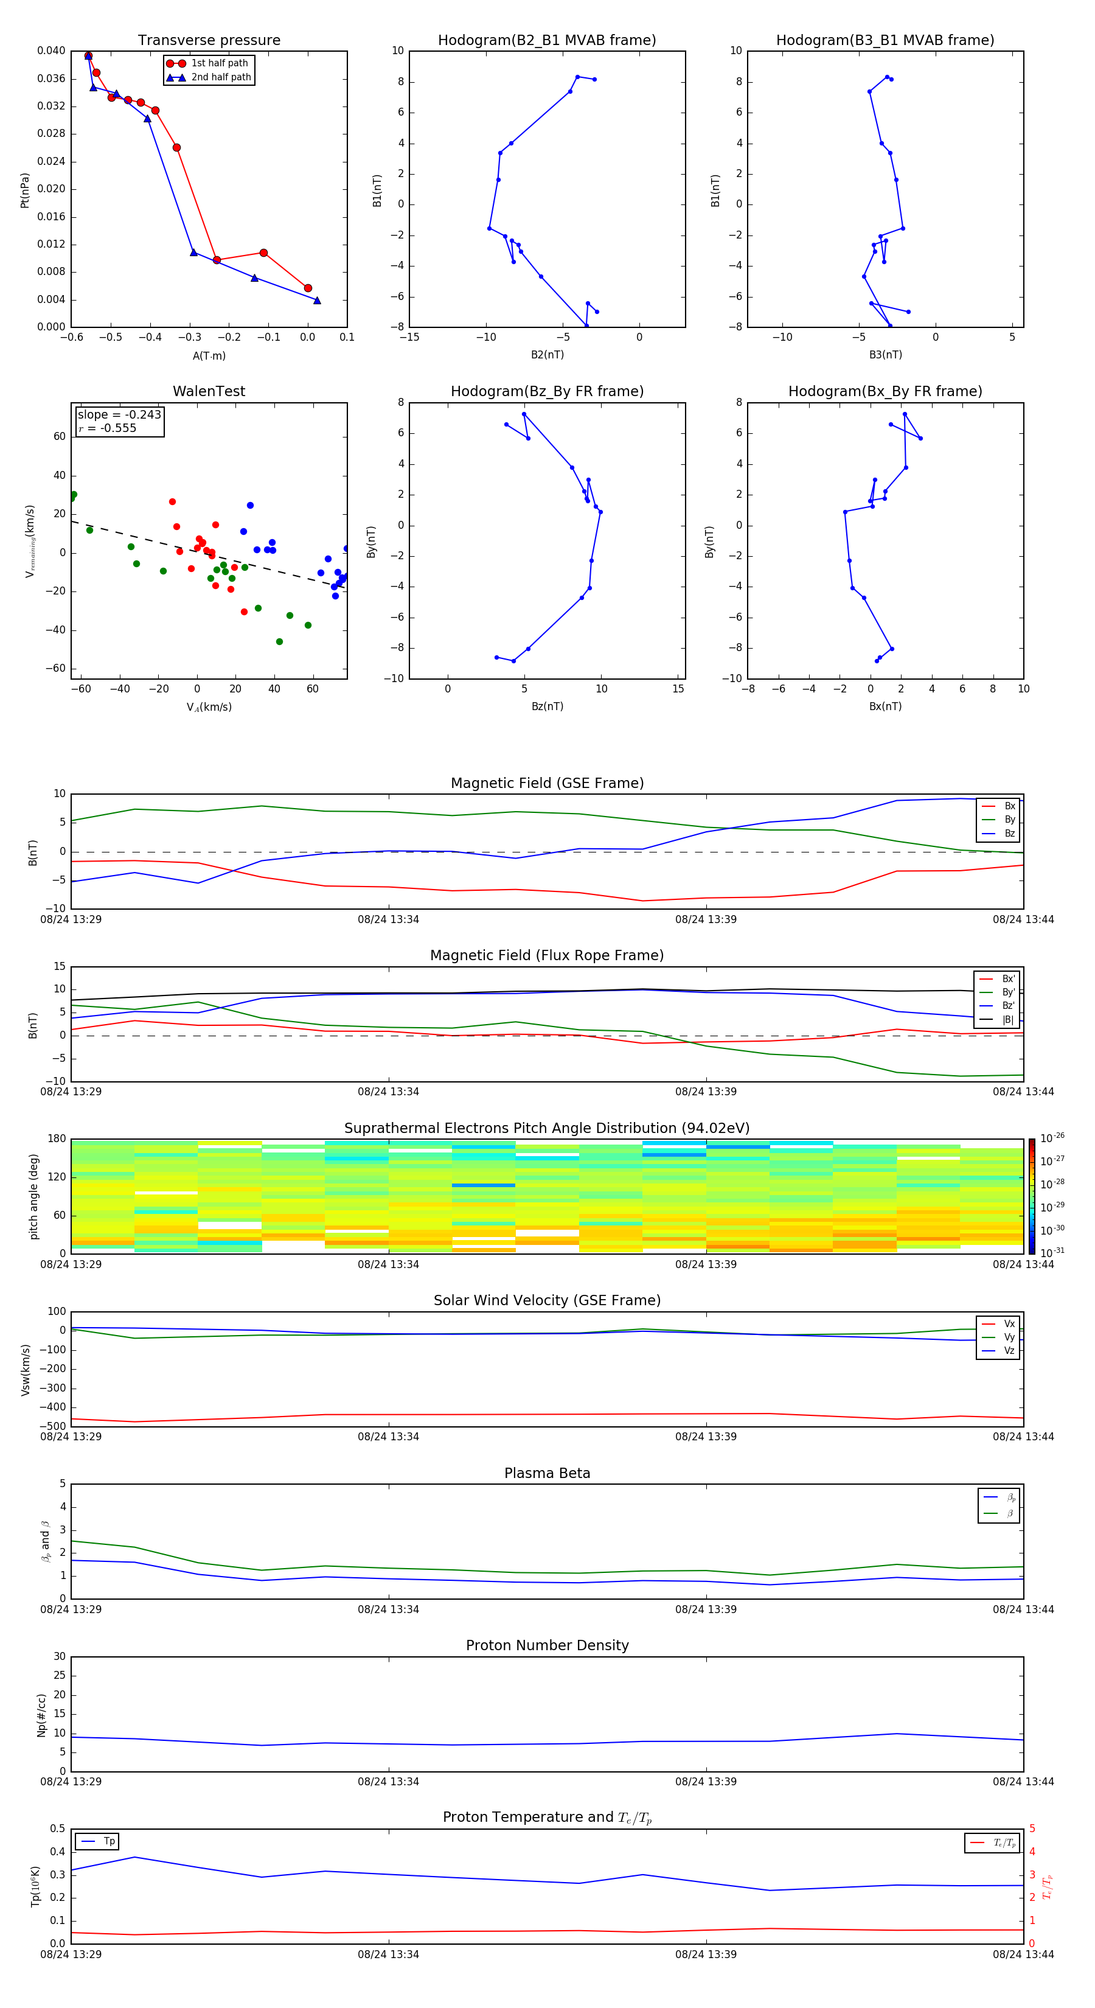
Task: Click the 'Pt(nPa)' y-axis label
Action: coord(25,189)
